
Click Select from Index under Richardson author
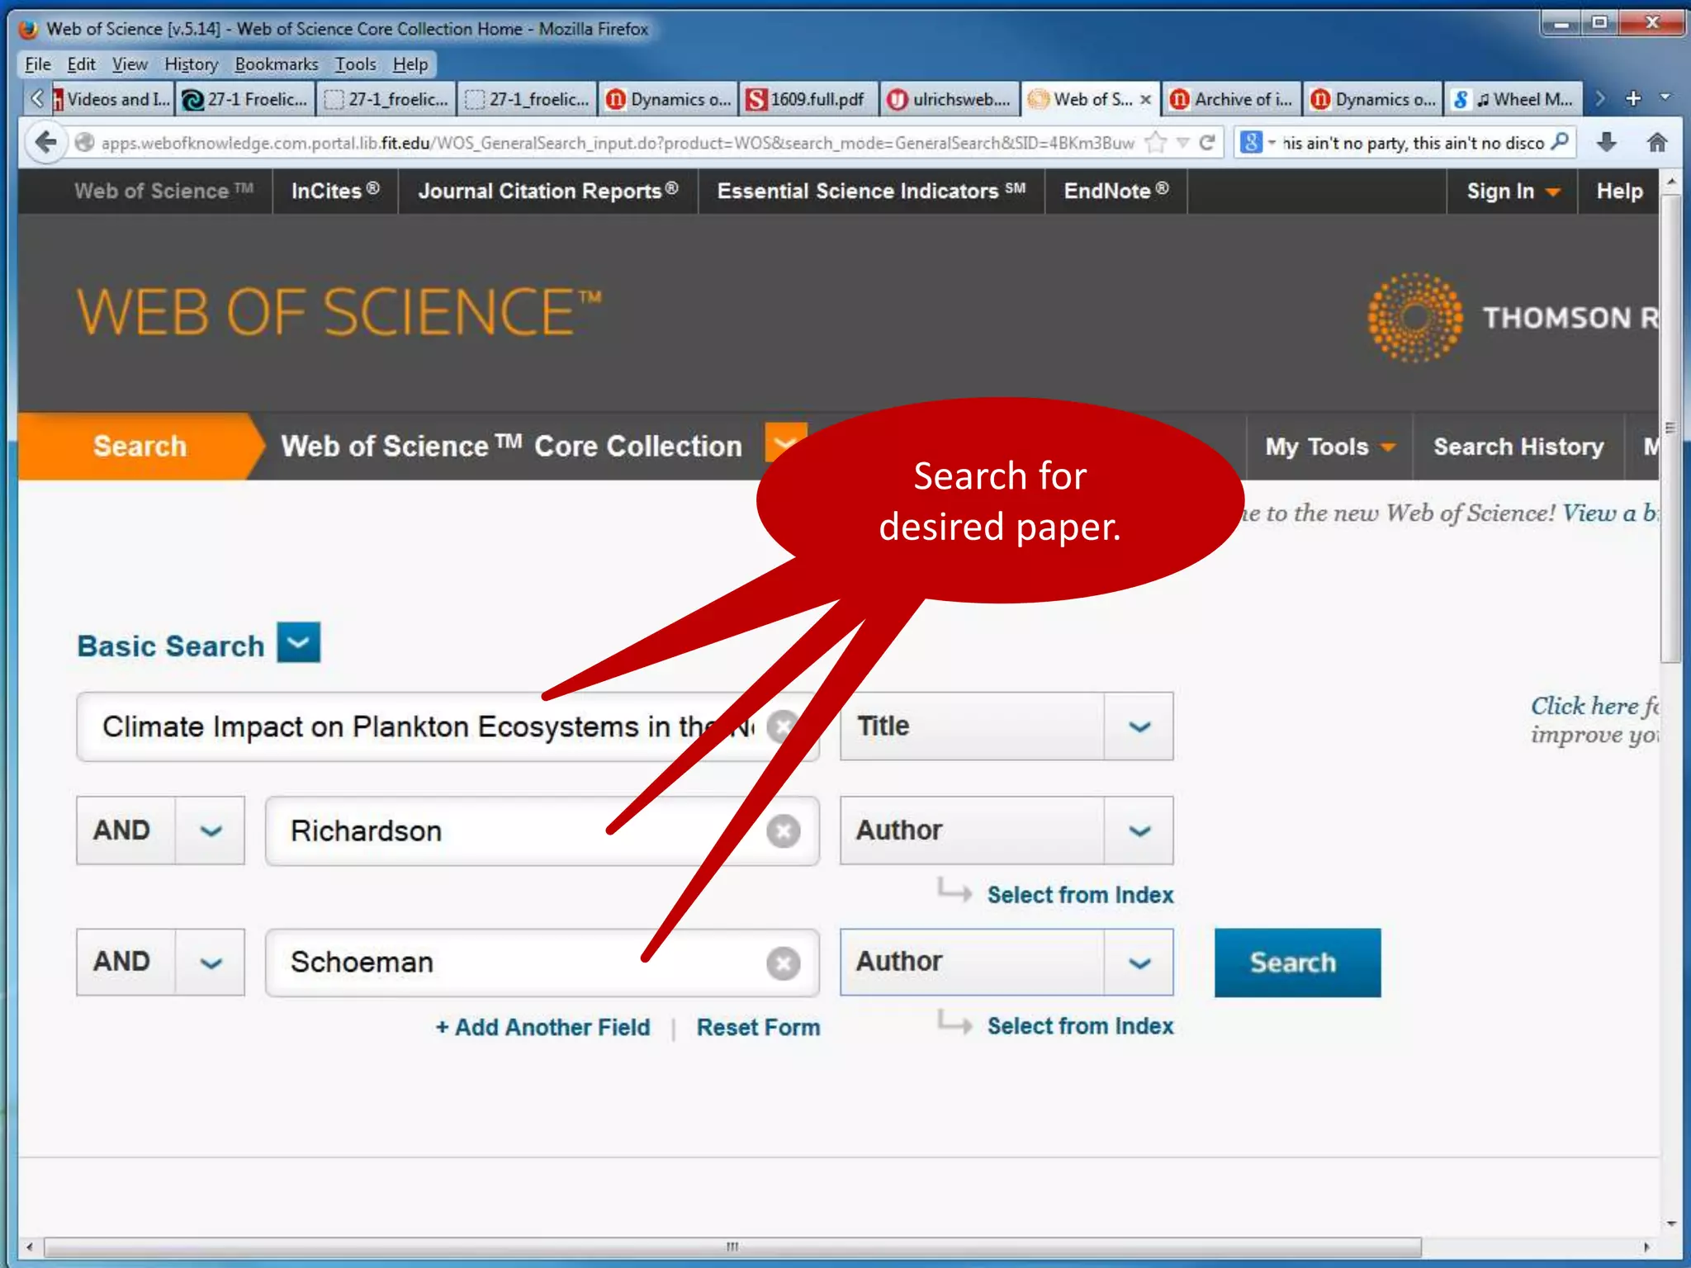click(1080, 895)
